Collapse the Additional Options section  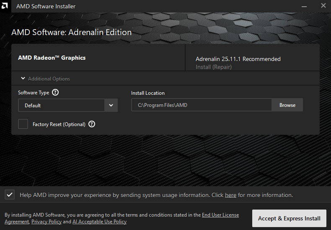point(23,78)
